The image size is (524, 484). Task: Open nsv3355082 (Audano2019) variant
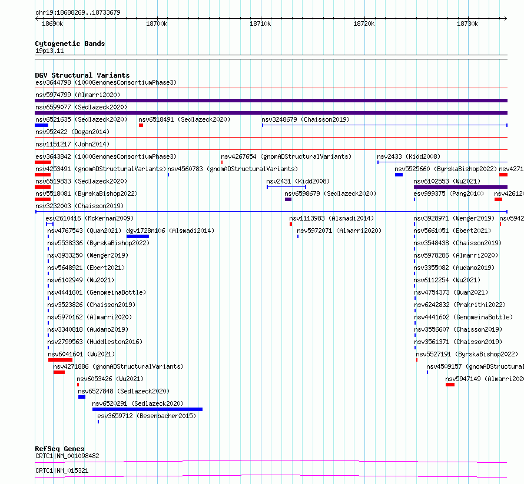(x=454, y=268)
